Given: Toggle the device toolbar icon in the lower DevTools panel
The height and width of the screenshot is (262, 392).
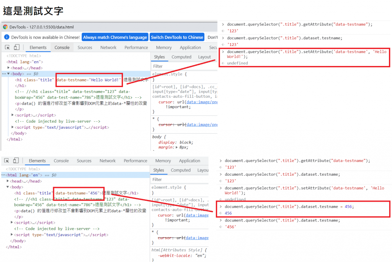Looking at the screenshot, I should (x=16, y=160).
